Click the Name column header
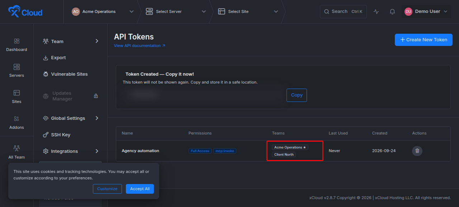Image resolution: width=459 pixels, height=207 pixels. (x=127, y=133)
